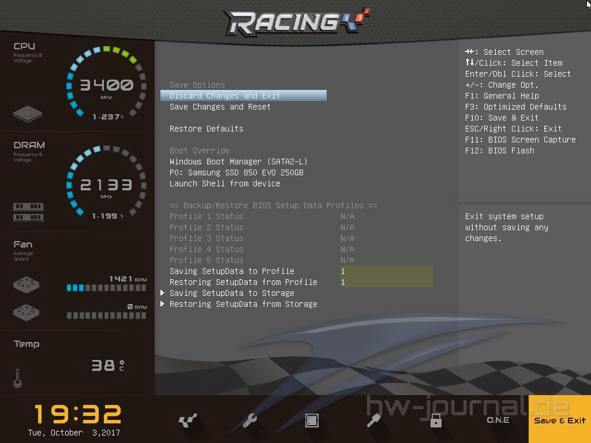Click the Profile 2 Status row
Screen dimensions: 591x443
click(262, 227)
